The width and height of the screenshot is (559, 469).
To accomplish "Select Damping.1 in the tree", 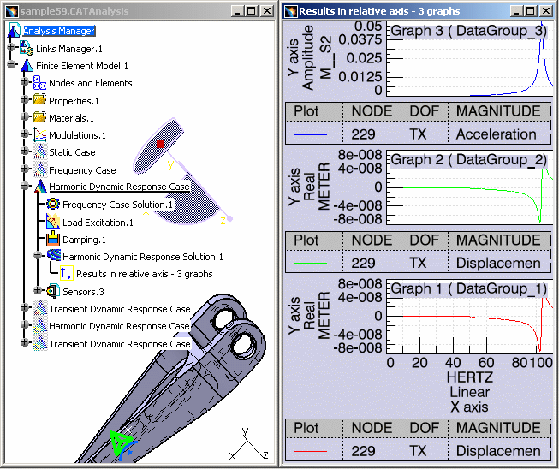I will 84,240.
